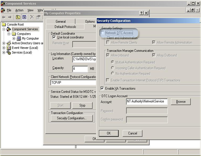
Task: Enable the Network DTC Access checkbox
Action: [x=103, y=33]
